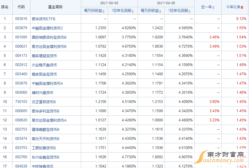This screenshot has height=168, width=249.
Task: Sort by 2017-05-02 每万份收益 arrows icon
Action: pyautogui.click(x=104, y=11)
